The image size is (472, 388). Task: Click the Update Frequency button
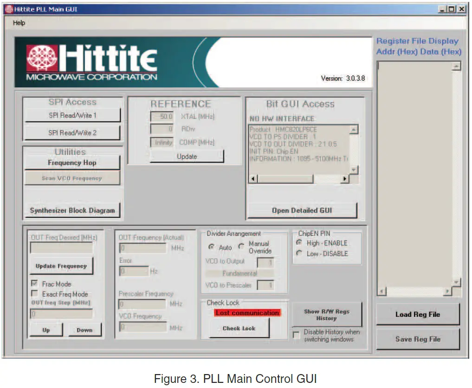[61, 265]
